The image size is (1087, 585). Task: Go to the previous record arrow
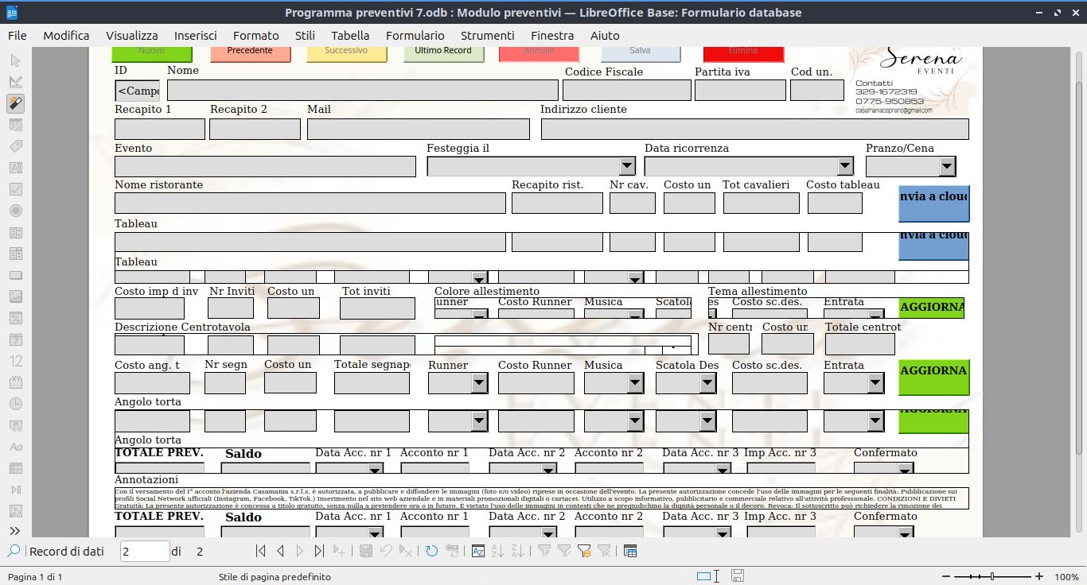point(280,551)
